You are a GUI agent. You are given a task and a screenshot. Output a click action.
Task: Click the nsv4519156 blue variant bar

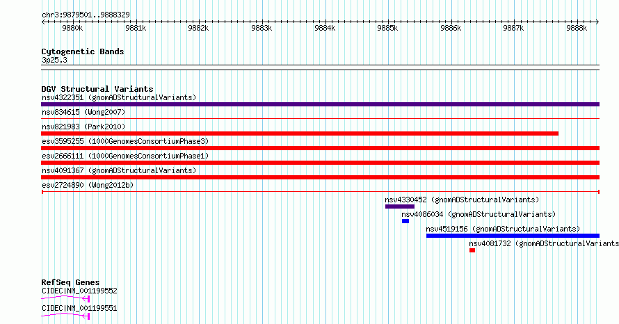(513, 236)
